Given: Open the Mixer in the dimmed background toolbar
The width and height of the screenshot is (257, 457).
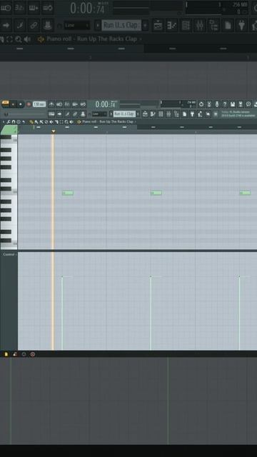Looking at the screenshot, I should click(x=200, y=25).
